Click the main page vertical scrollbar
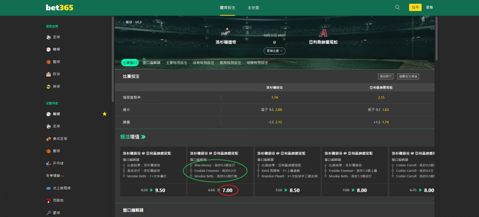479x217 pixels. click(x=436, y=39)
